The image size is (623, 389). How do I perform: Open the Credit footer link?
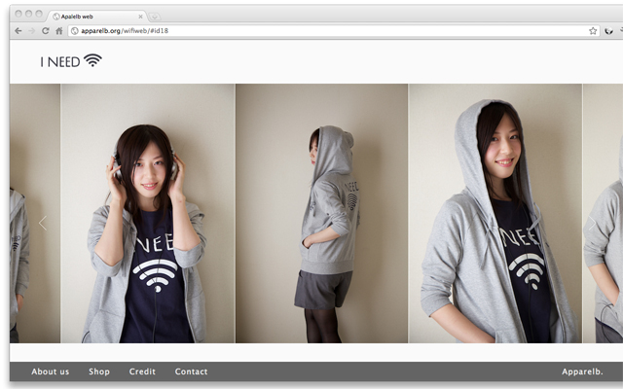coord(142,371)
